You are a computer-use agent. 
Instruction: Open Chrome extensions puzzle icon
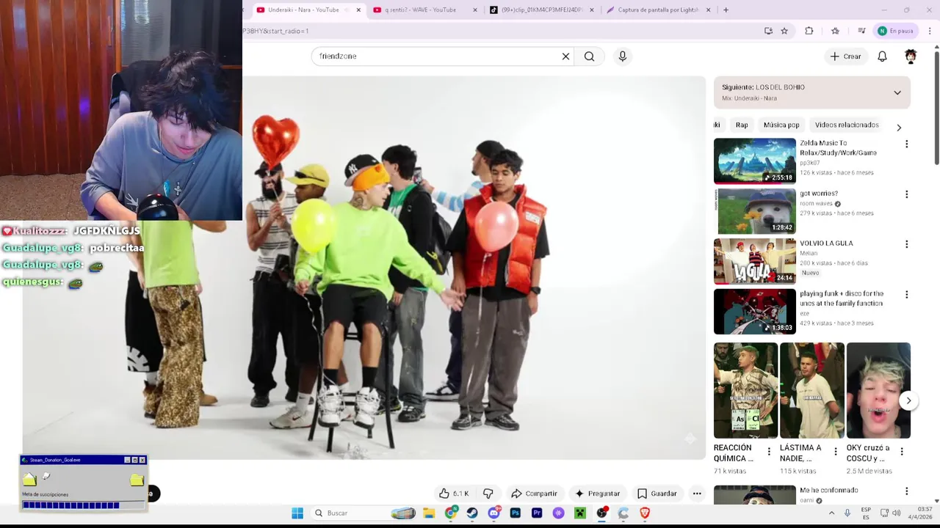click(809, 31)
